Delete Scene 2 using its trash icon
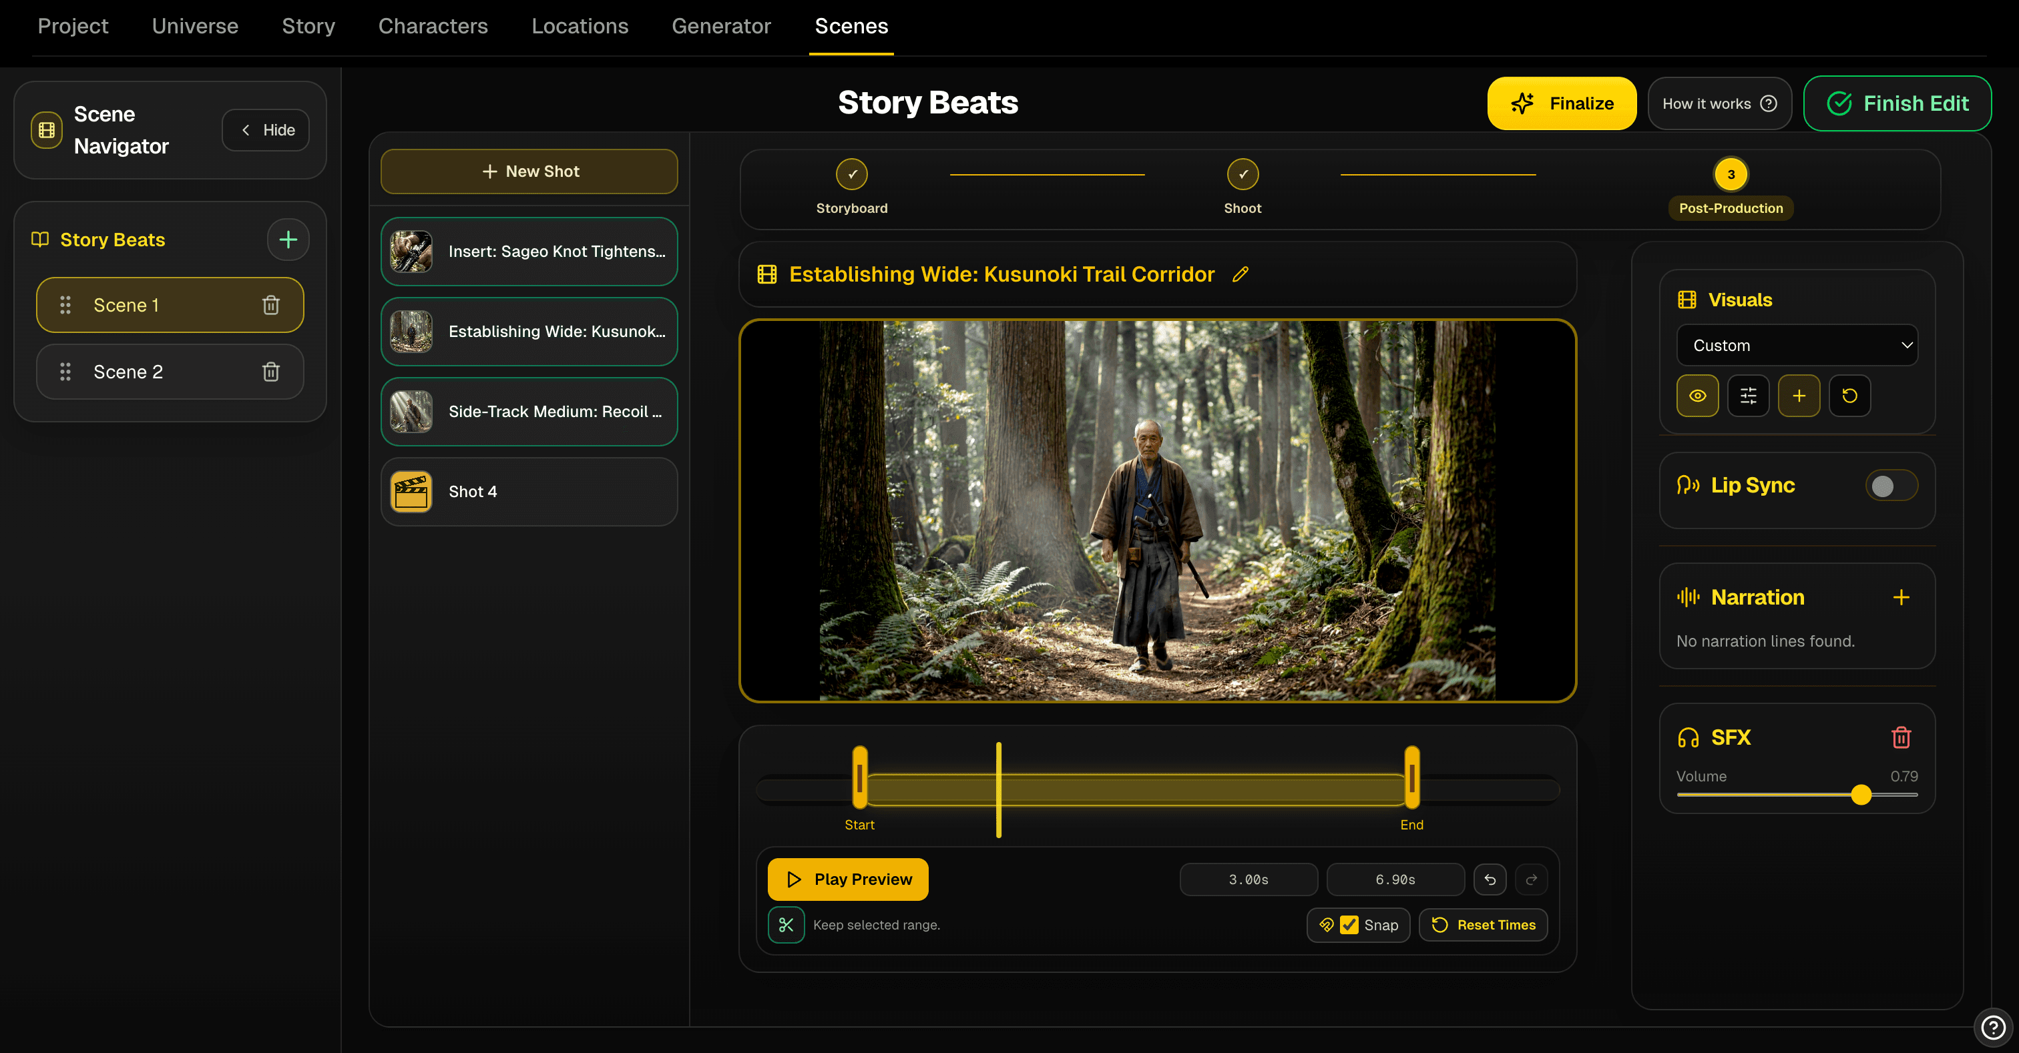This screenshot has height=1053, width=2019. click(271, 372)
